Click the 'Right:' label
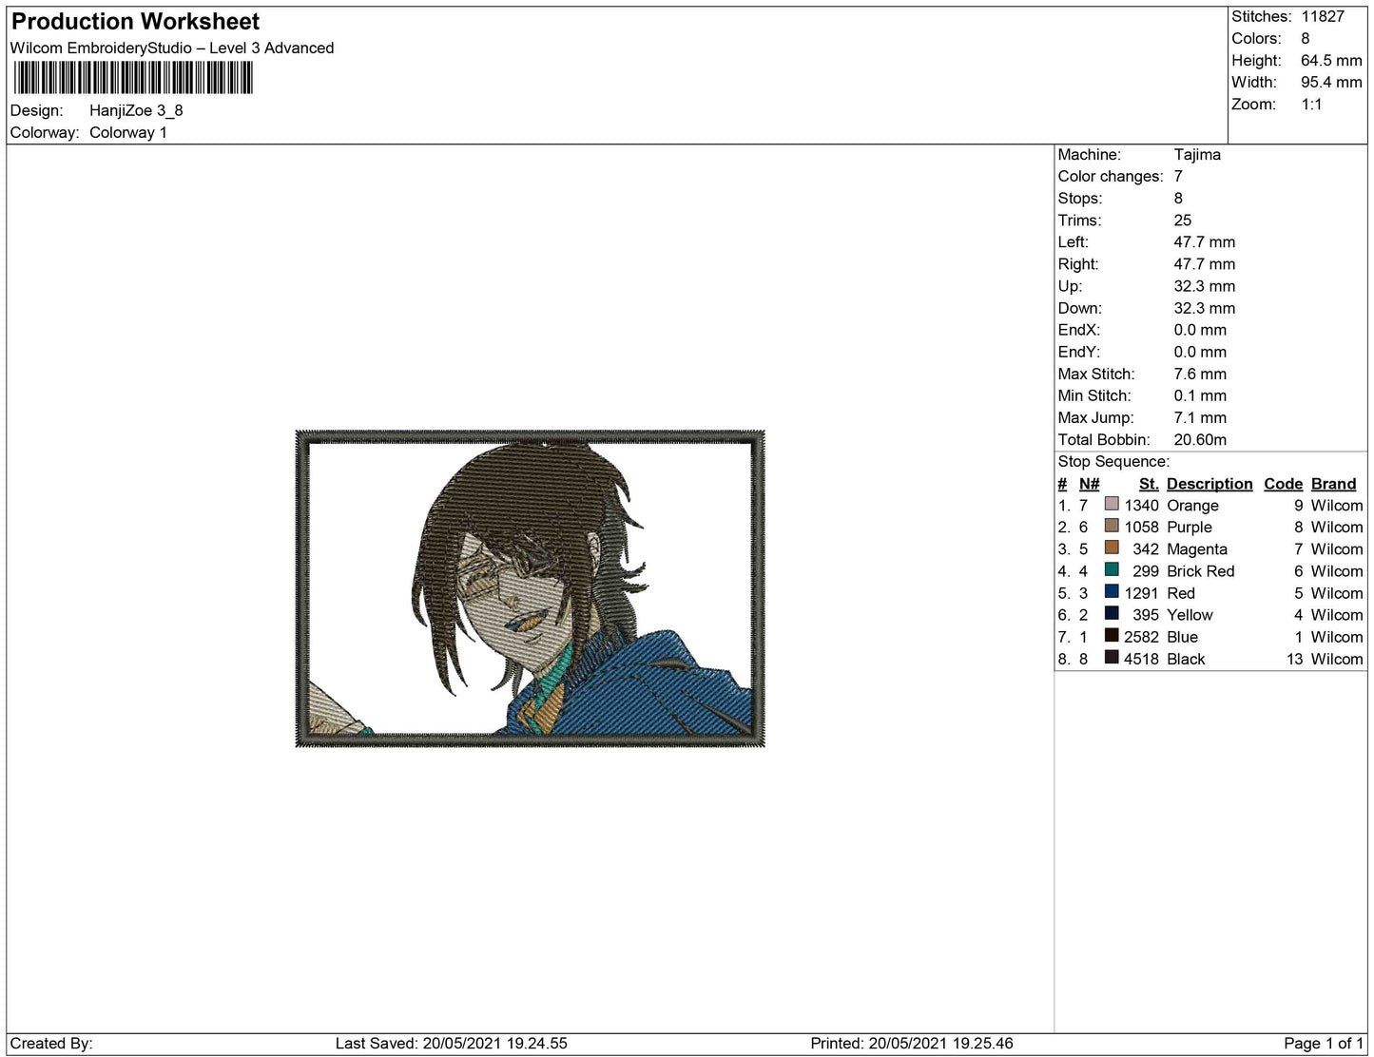The width and height of the screenshot is (1374, 1057). (x=1078, y=263)
